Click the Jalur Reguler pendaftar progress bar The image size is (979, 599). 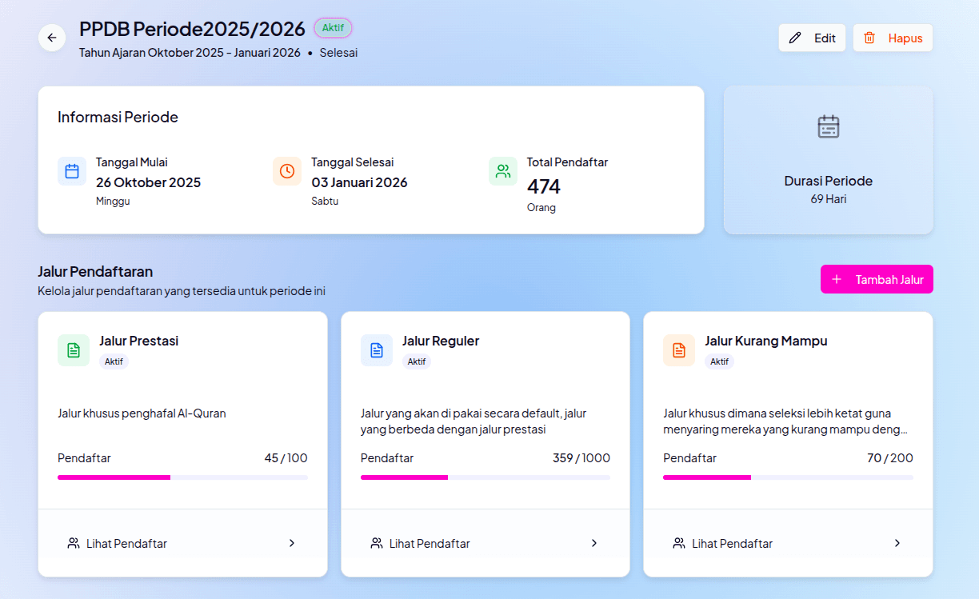coord(485,477)
